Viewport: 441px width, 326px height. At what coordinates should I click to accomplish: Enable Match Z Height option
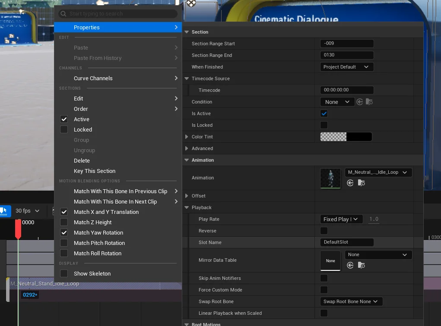coord(64,223)
